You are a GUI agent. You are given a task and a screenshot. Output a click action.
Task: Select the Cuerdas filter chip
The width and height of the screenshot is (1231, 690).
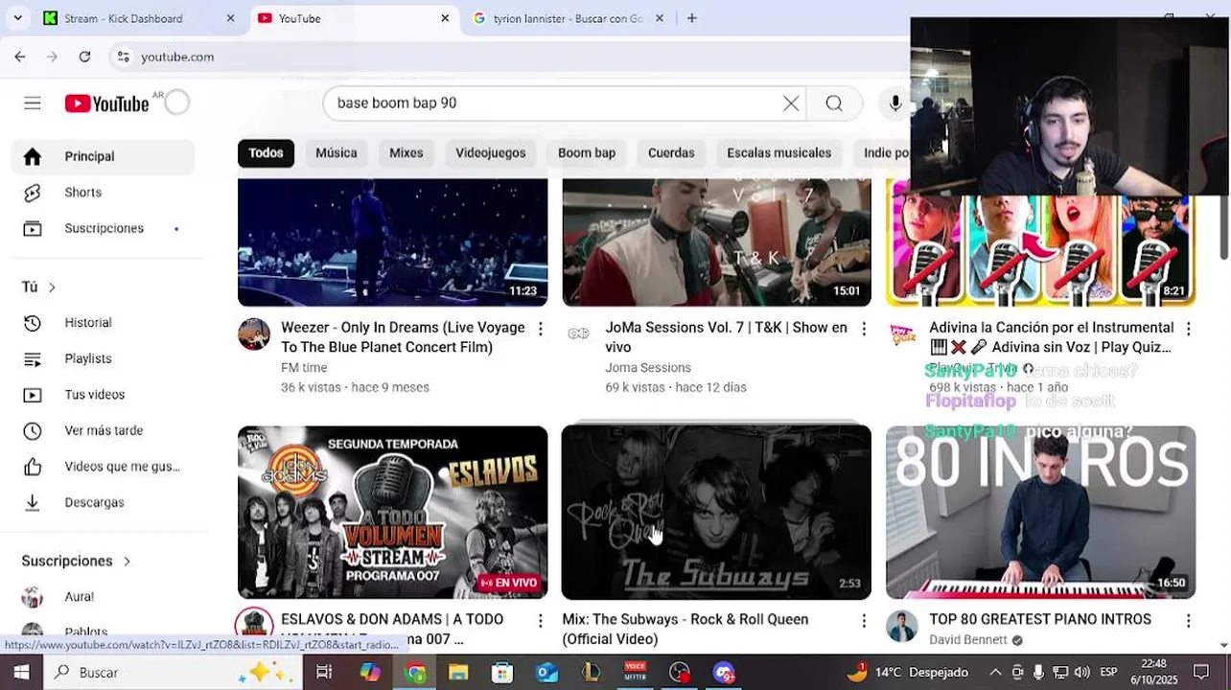point(671,153)
